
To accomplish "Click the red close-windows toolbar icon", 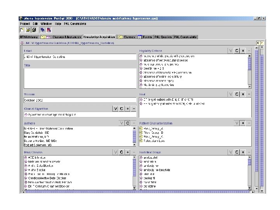I will coord(49,30).
